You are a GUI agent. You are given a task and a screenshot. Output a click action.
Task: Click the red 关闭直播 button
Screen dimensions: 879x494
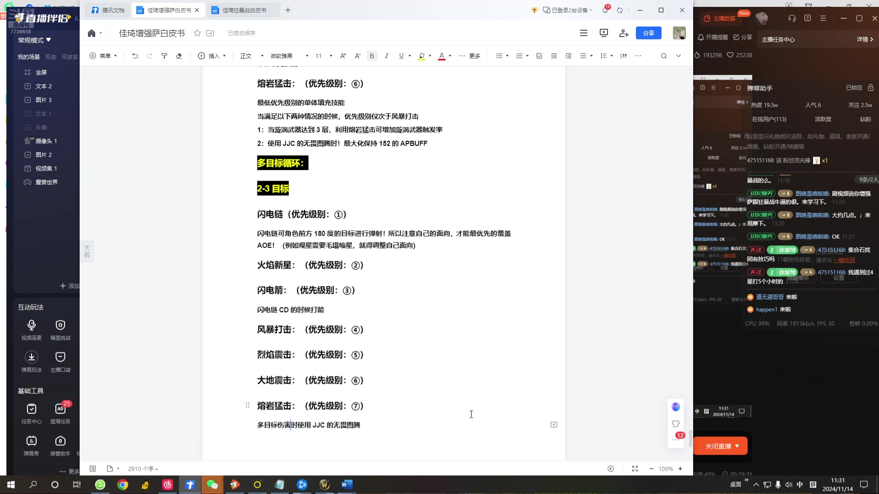(x=721, y=446)
